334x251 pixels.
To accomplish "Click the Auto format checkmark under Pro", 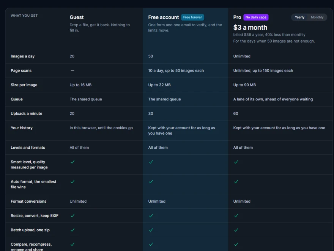I will pos(236,182).
